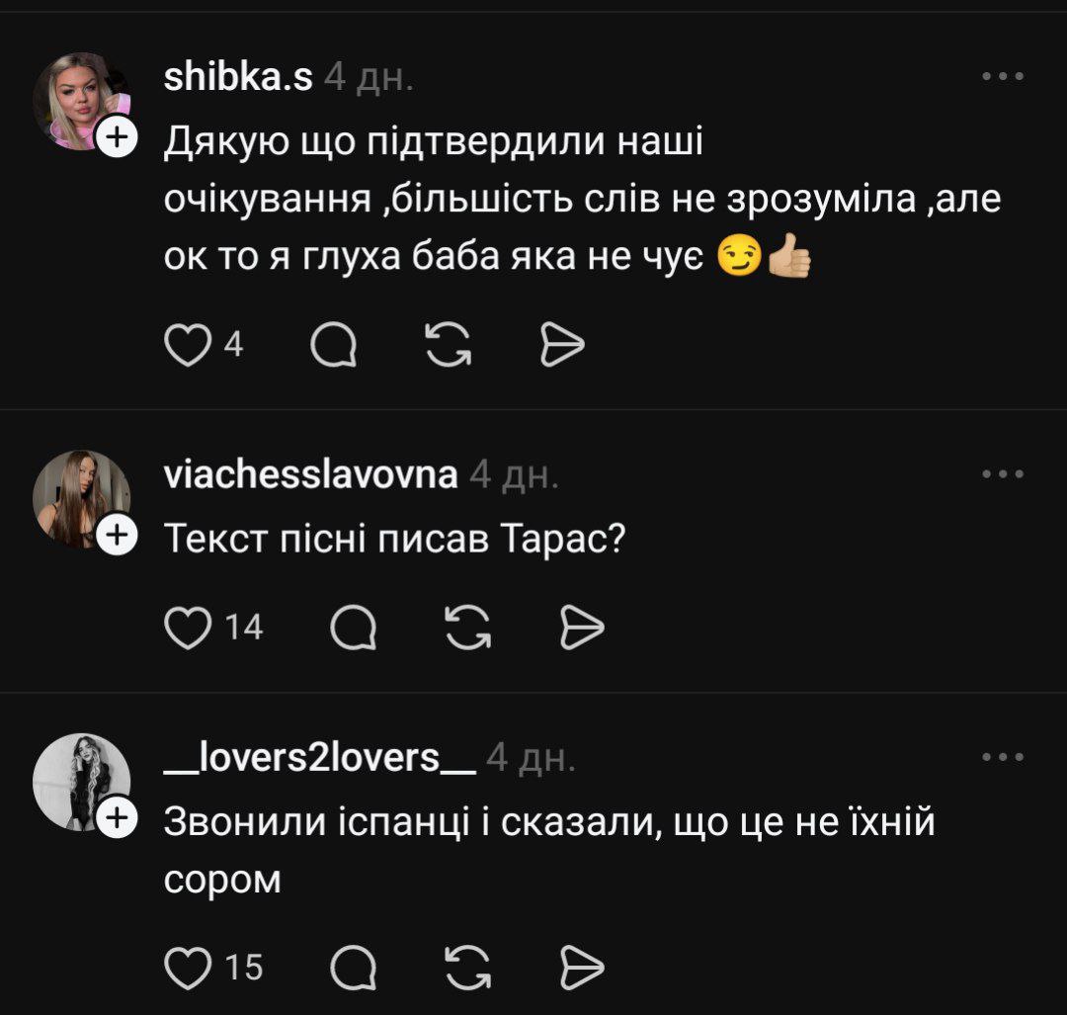The width and height of the screenshot is (1067, 1015).
Task: Open more options for the __lovers2lovers__ comment
Action: pyautogui.click(x=1003, y=758)
